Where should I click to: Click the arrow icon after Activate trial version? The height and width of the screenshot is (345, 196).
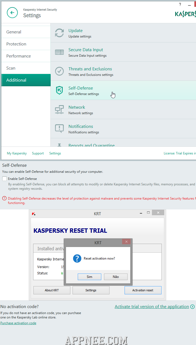point(192,307)
